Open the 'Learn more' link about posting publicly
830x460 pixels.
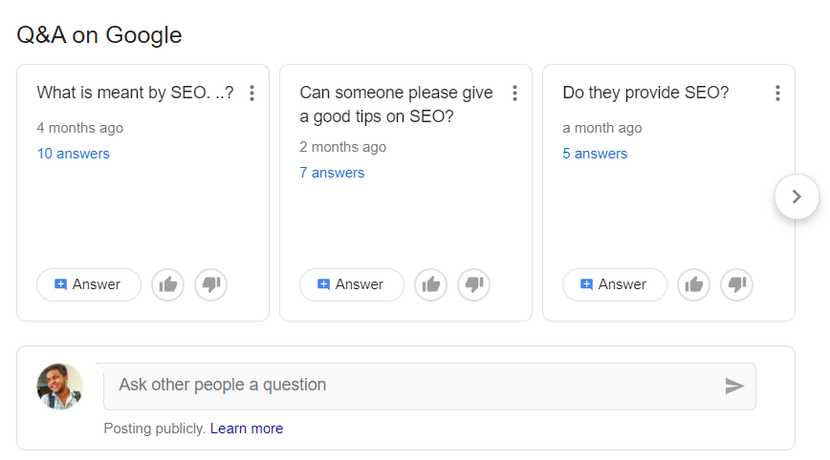point(247,429)
